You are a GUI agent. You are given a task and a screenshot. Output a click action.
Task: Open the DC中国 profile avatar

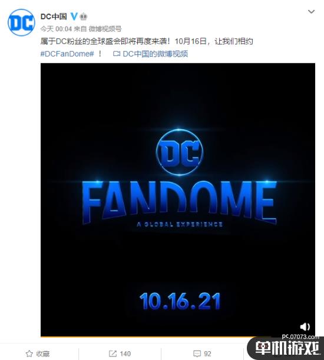pyautogui.click(x=21, y=22)
